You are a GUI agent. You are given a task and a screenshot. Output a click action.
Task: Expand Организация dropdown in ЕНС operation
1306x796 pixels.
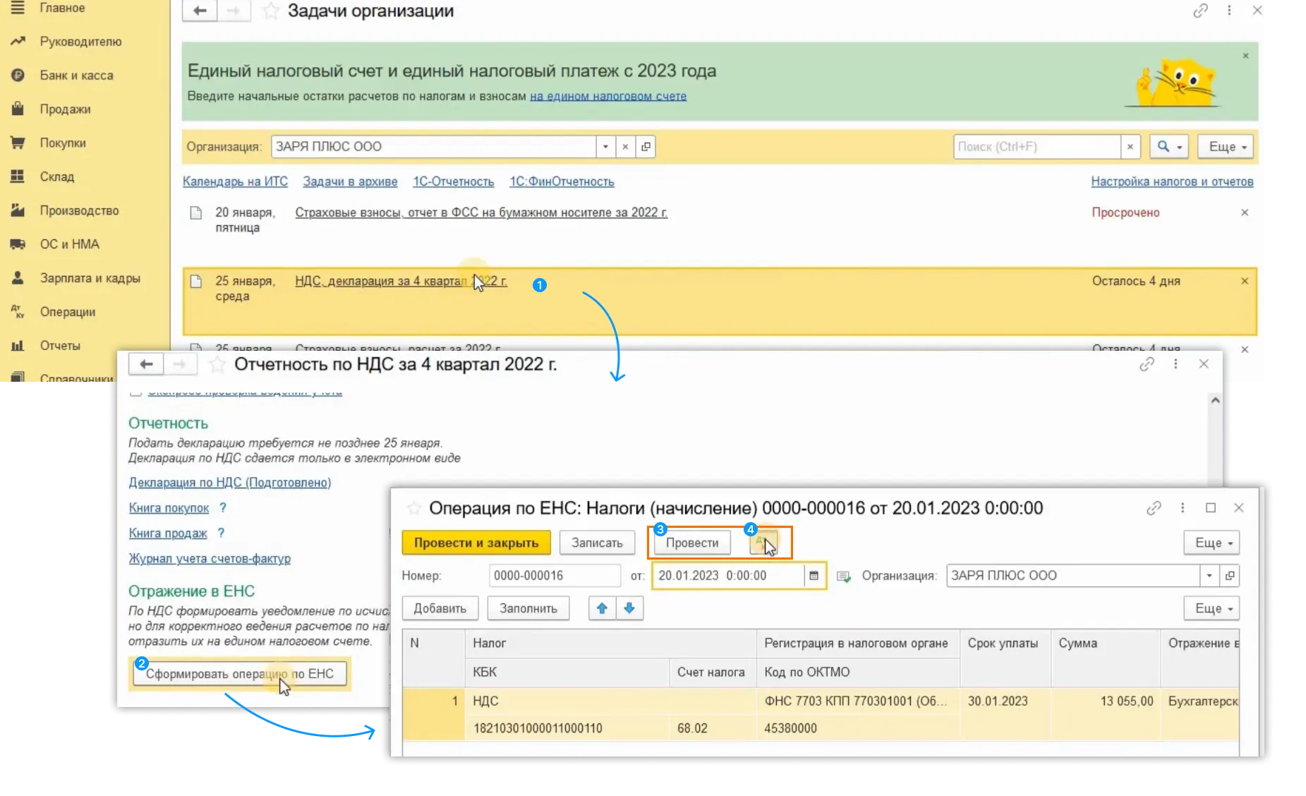coord(1209,576)
